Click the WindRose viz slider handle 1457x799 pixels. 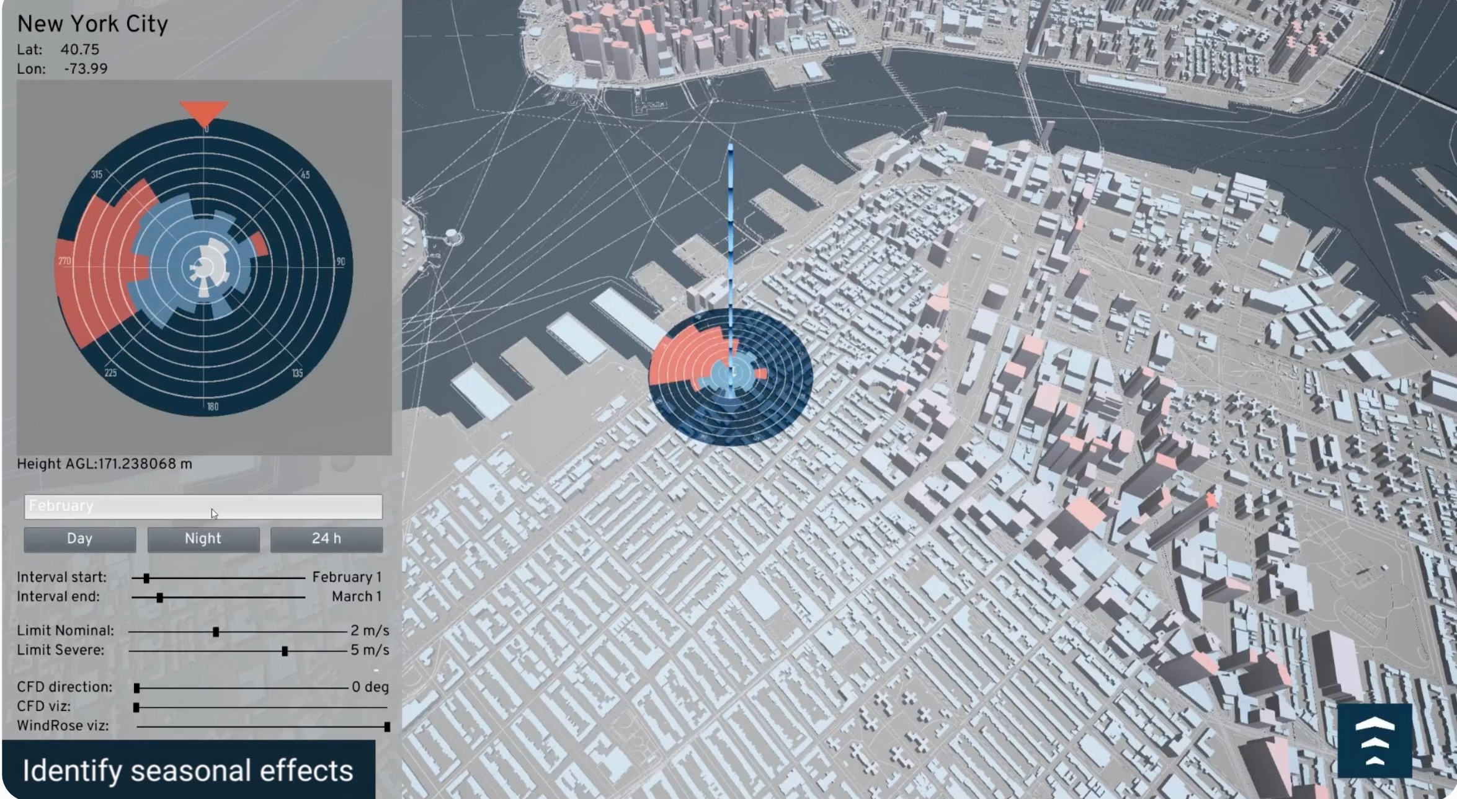[387, 726]
